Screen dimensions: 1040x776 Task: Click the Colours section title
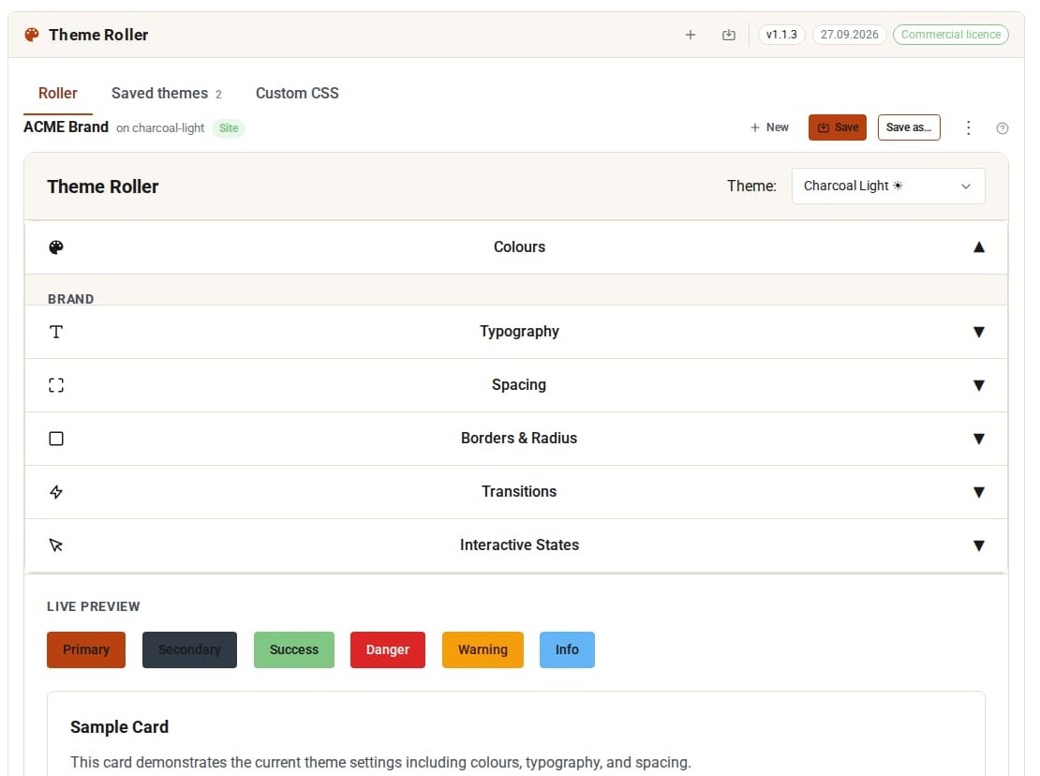519,246
